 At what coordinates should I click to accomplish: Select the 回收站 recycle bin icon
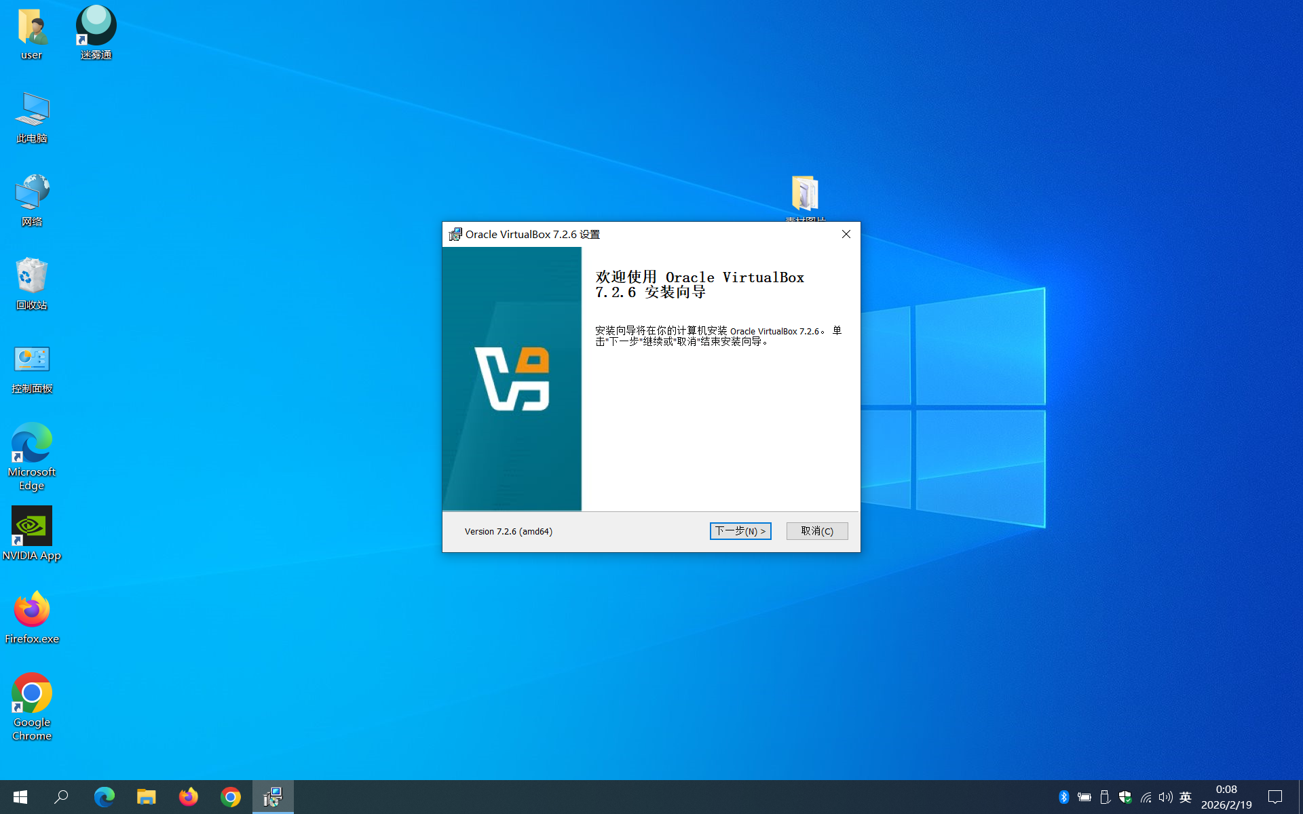(x=31, y=283)
